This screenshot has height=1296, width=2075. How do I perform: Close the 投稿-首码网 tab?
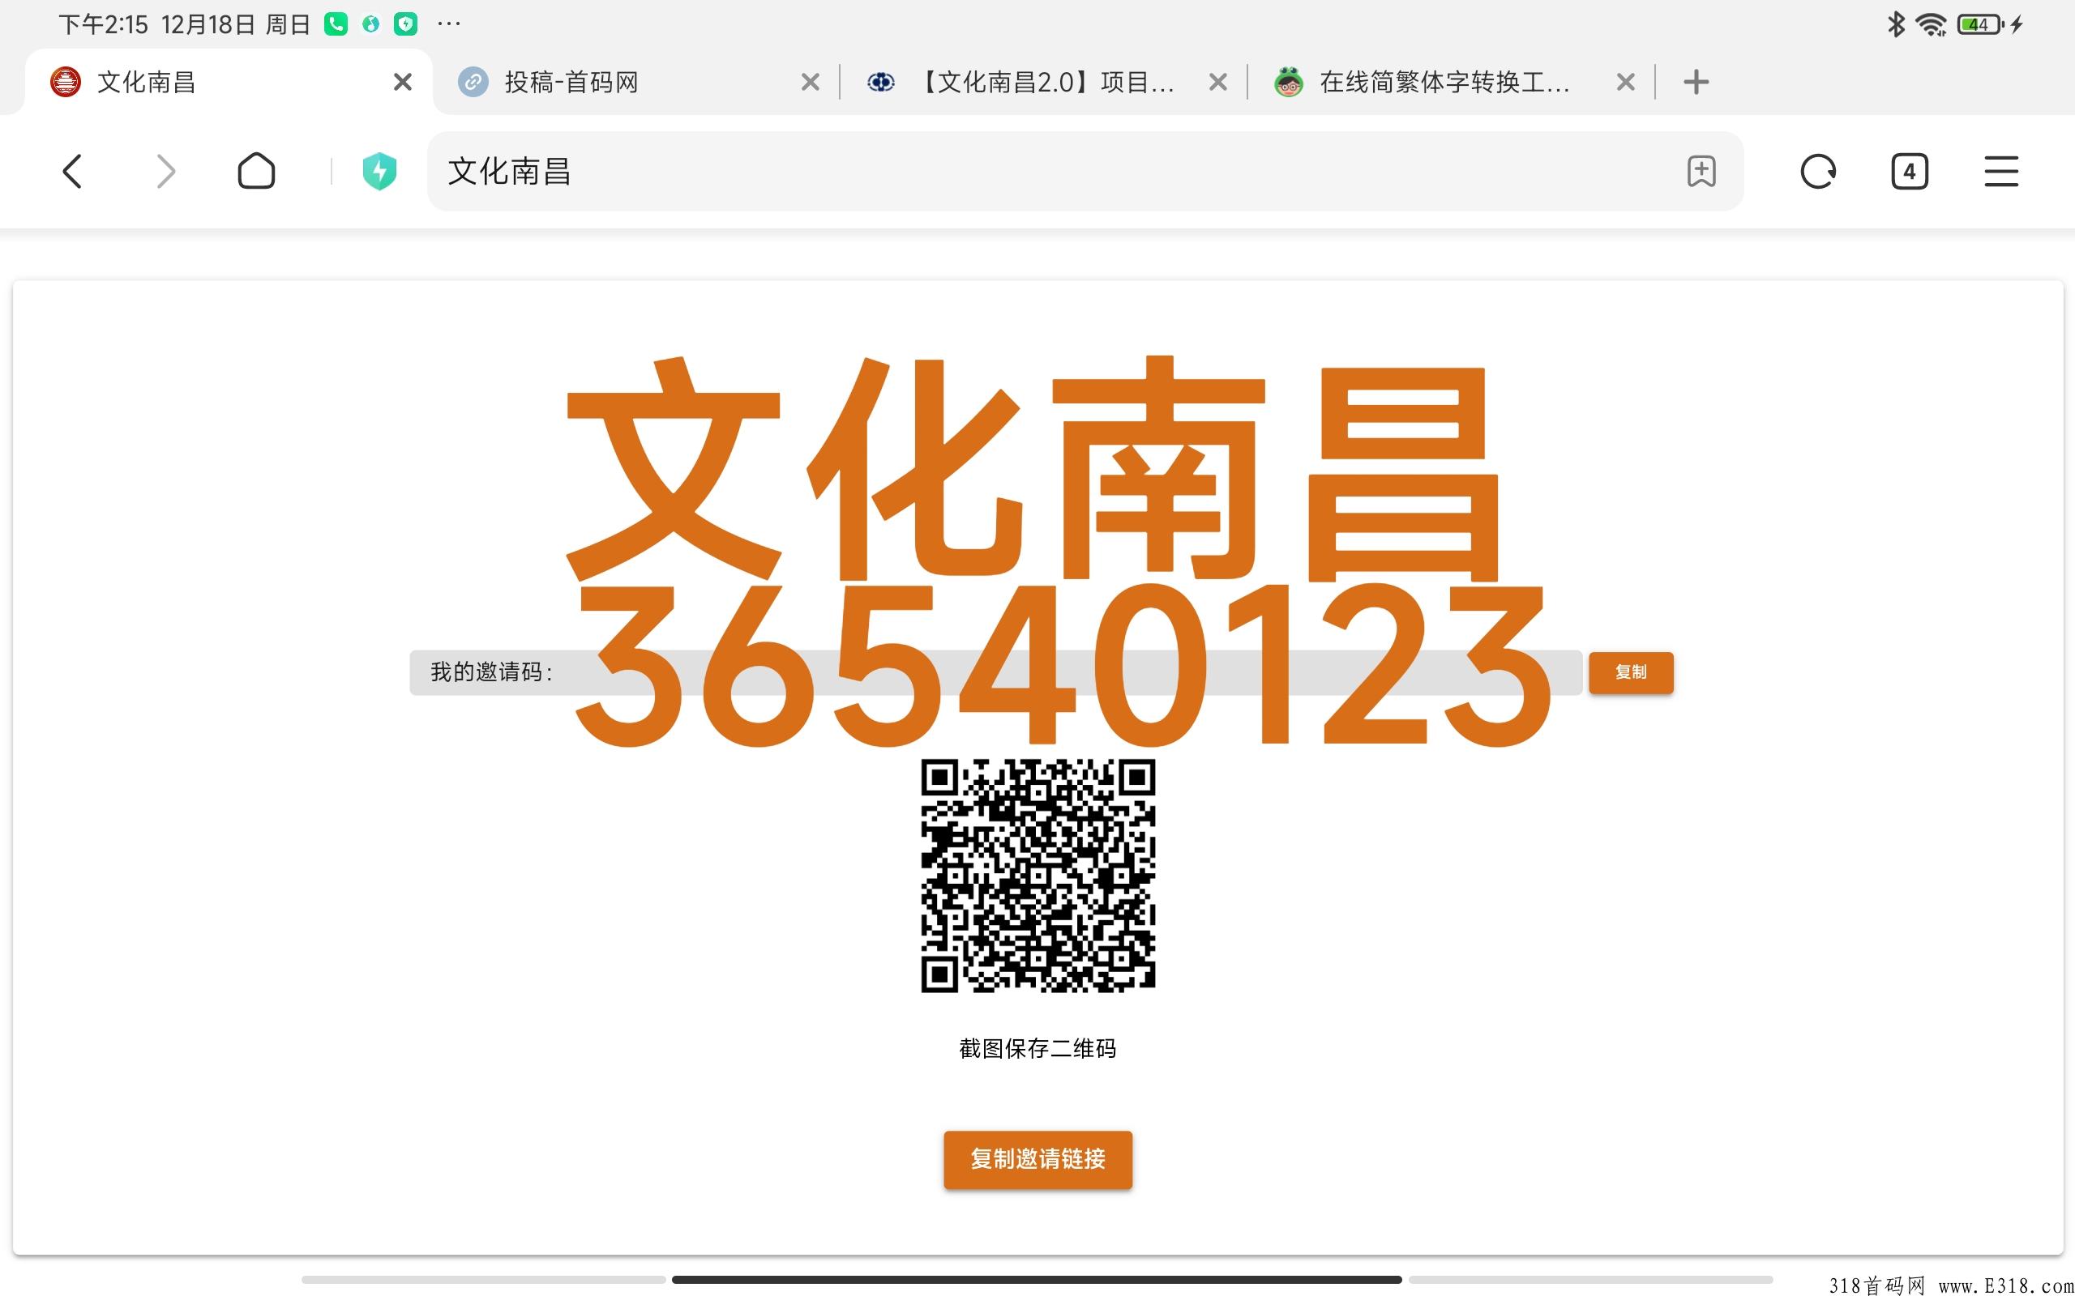point(811,83)
